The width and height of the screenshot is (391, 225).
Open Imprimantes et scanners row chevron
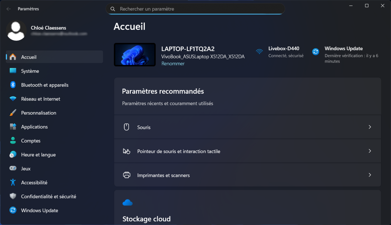point(370,175)
